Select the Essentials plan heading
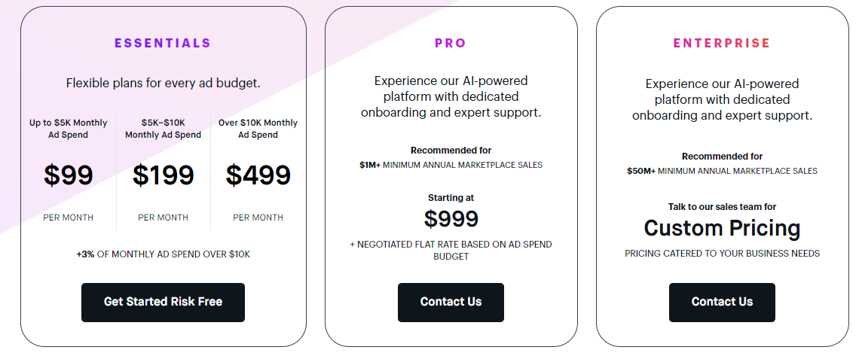859x353 pixels. pos(163,44)
